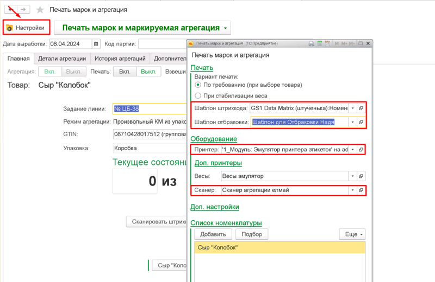Click the Весы field Весы эмулятор

pos(285,176)
